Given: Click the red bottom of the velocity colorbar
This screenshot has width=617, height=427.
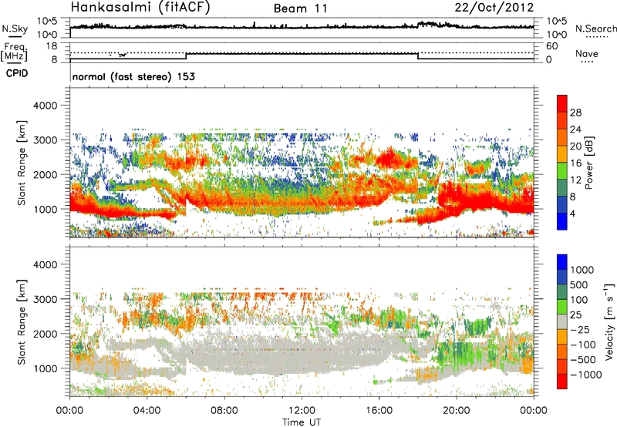Looking at the screenshot, I should (562, 382).
